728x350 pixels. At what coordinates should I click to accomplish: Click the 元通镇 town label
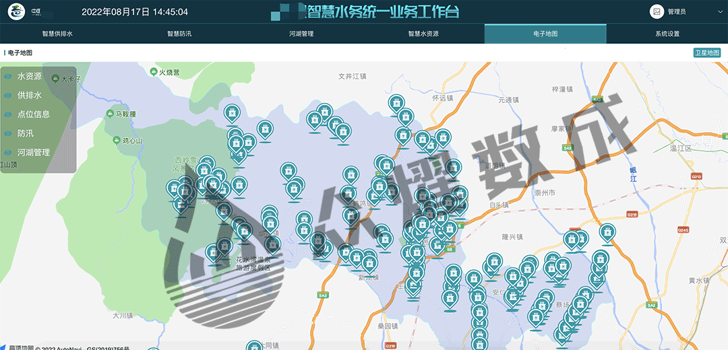click(x=508, y=100)
